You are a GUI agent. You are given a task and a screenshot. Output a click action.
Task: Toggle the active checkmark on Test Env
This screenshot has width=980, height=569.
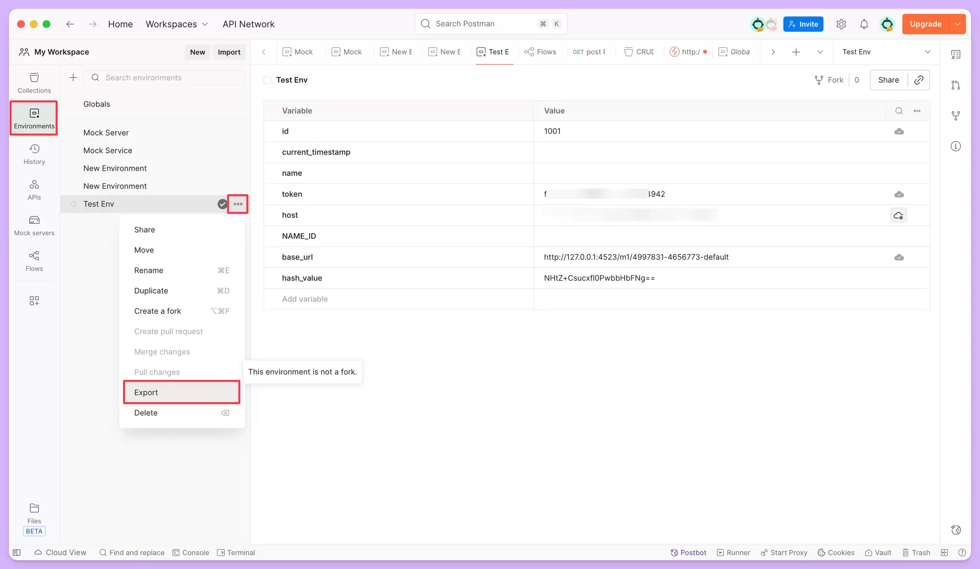222,204
